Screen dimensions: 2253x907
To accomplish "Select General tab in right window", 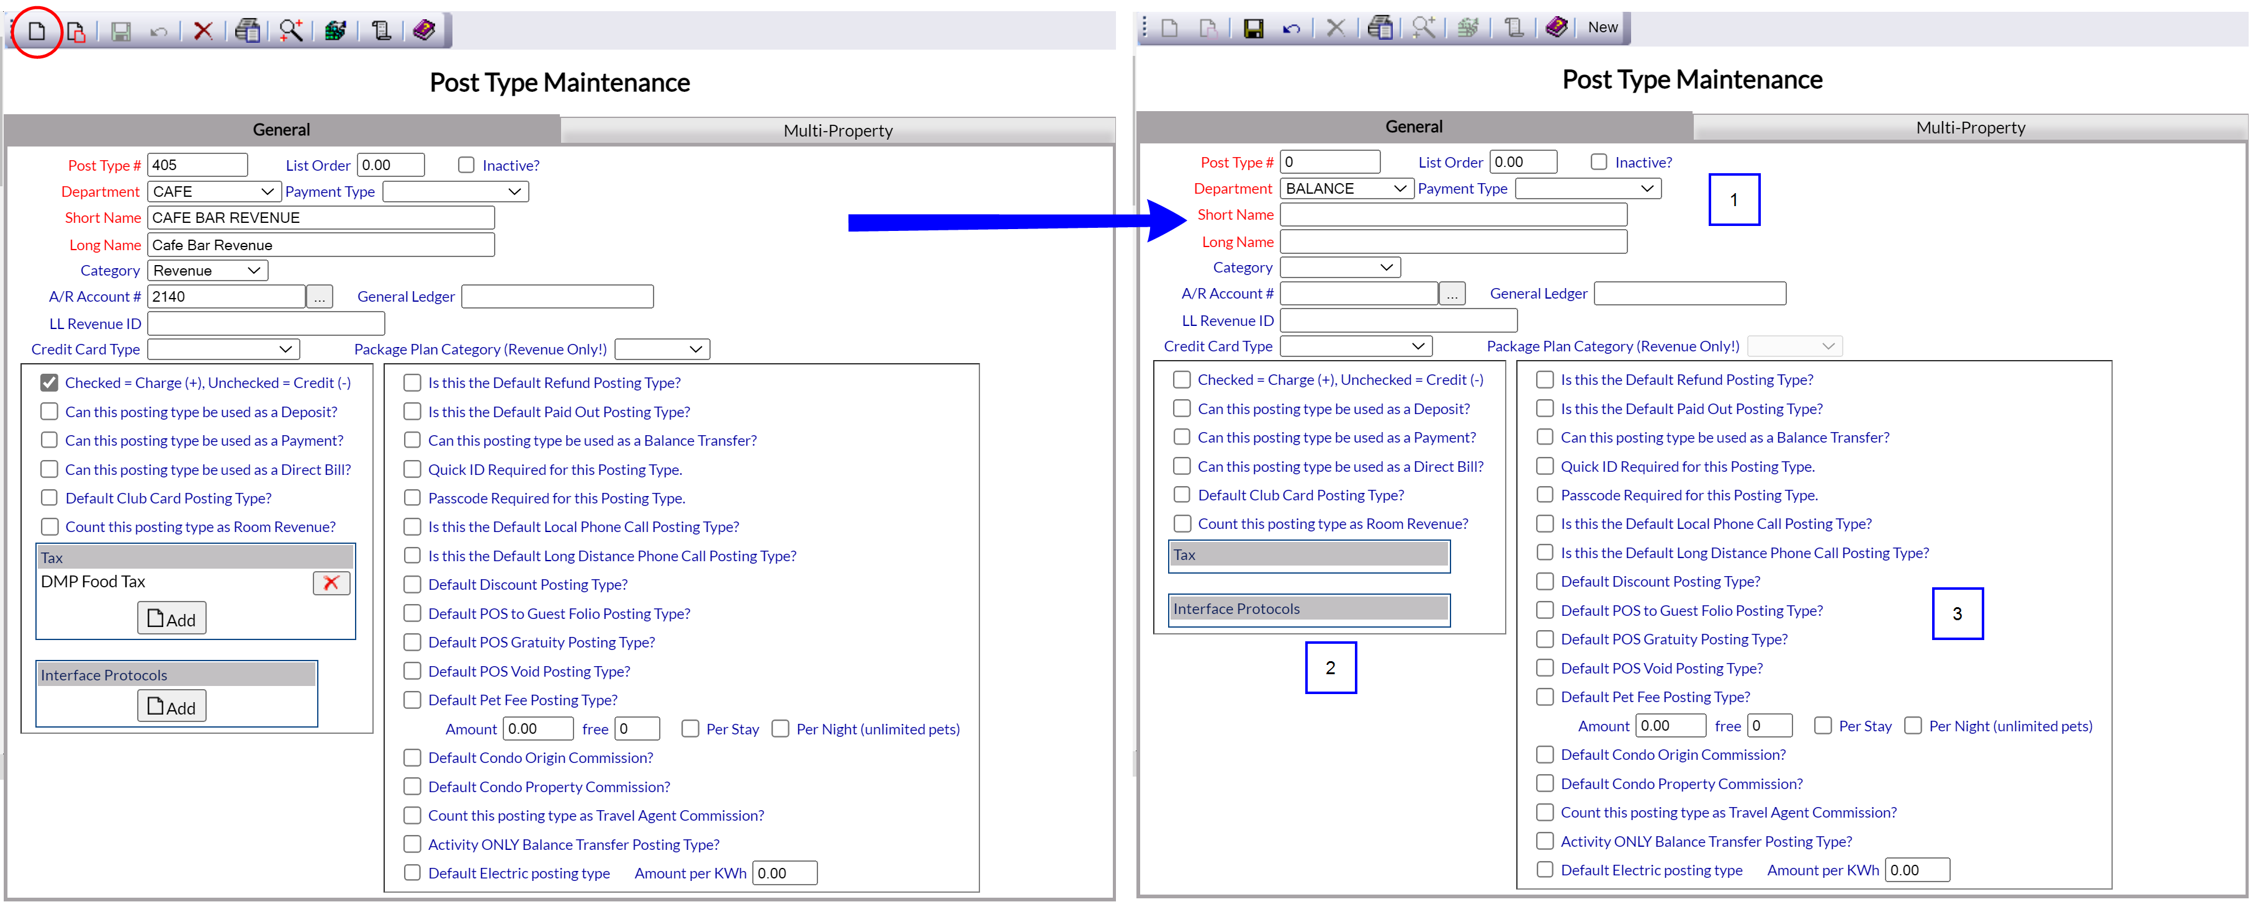I will point(1414,126).
